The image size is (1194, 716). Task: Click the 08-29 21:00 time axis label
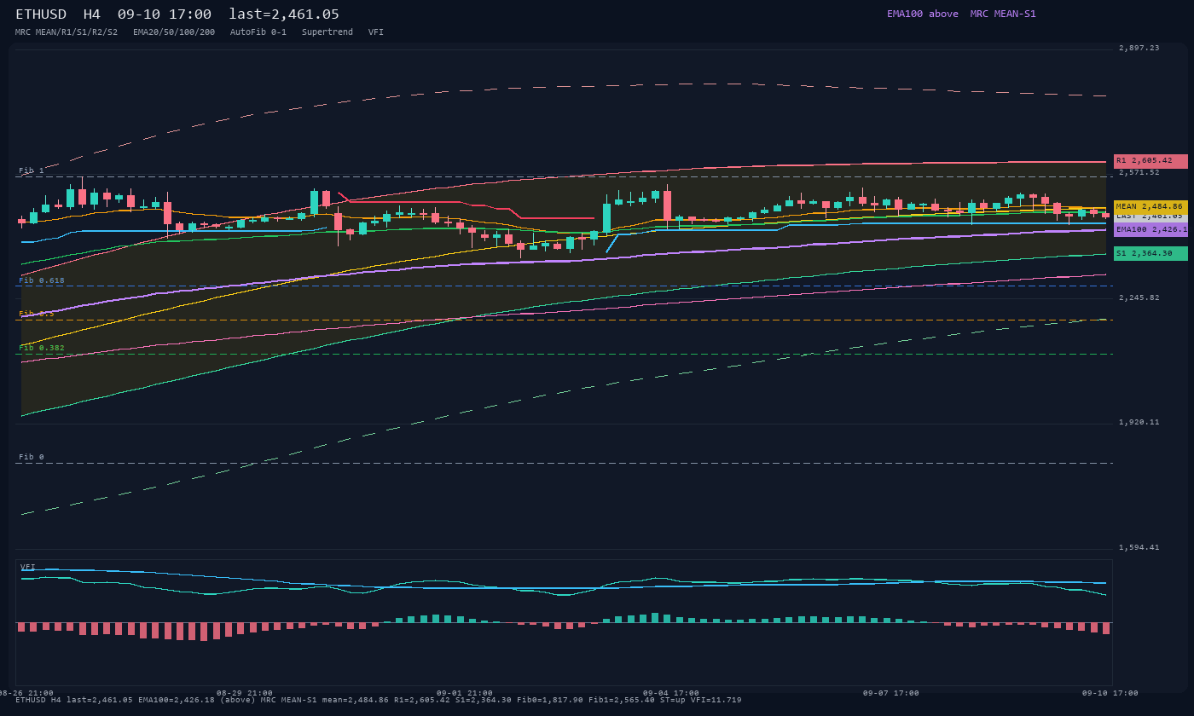(x=245, y=693)
